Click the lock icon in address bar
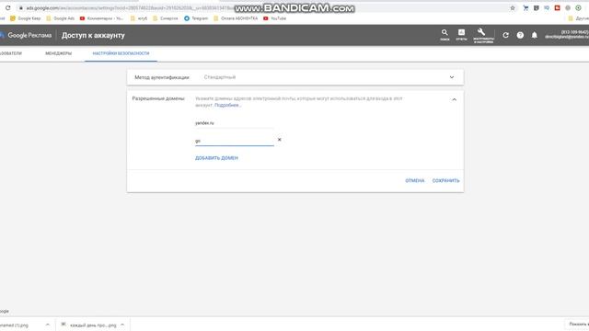 coord(21,8)
